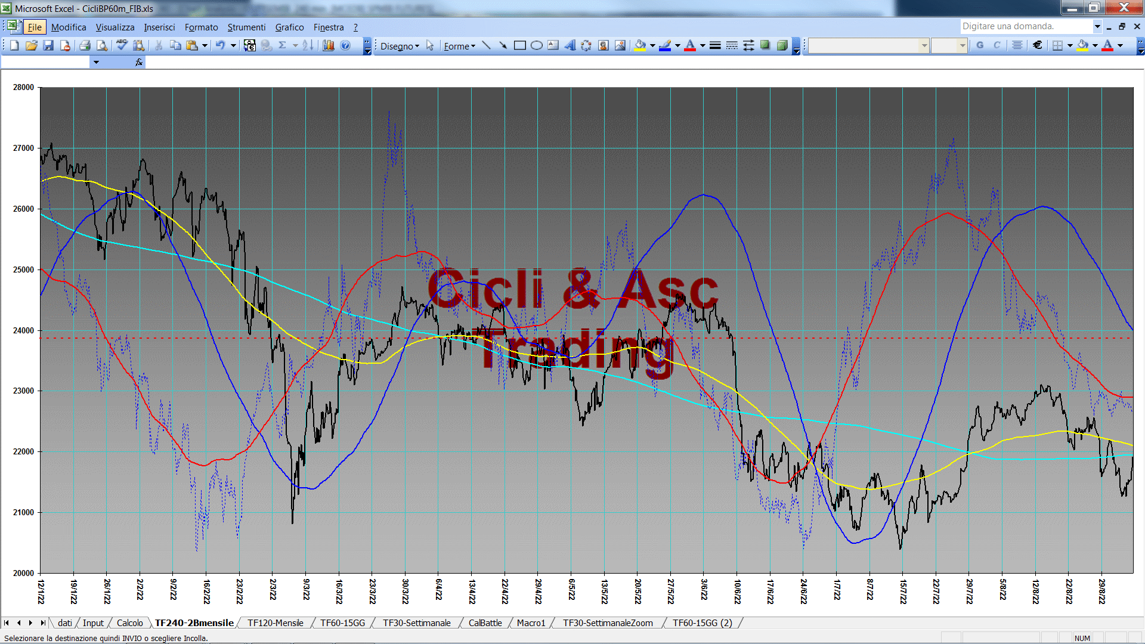Click the Line Style icon

click(715, 45)
